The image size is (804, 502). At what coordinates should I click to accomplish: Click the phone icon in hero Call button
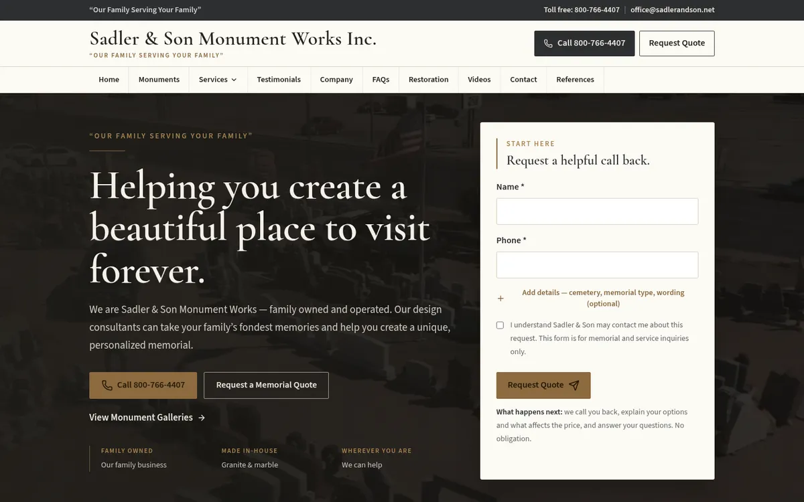click(107, 386)
